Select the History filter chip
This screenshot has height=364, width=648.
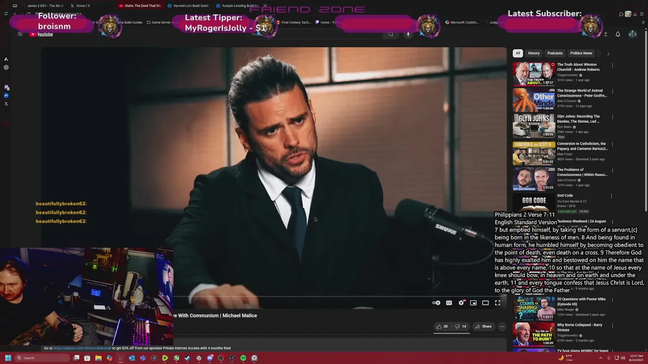click(x=534, y=53)
